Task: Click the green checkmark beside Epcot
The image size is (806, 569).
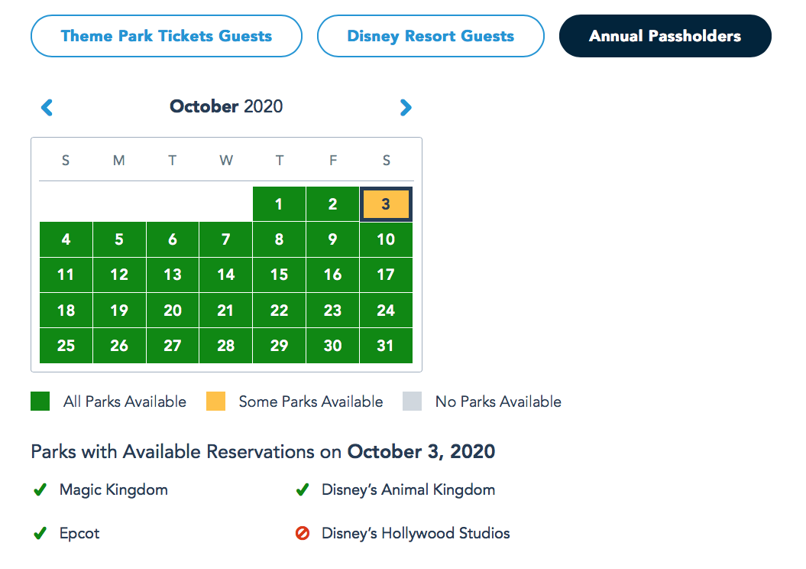Action: point(40,534)
